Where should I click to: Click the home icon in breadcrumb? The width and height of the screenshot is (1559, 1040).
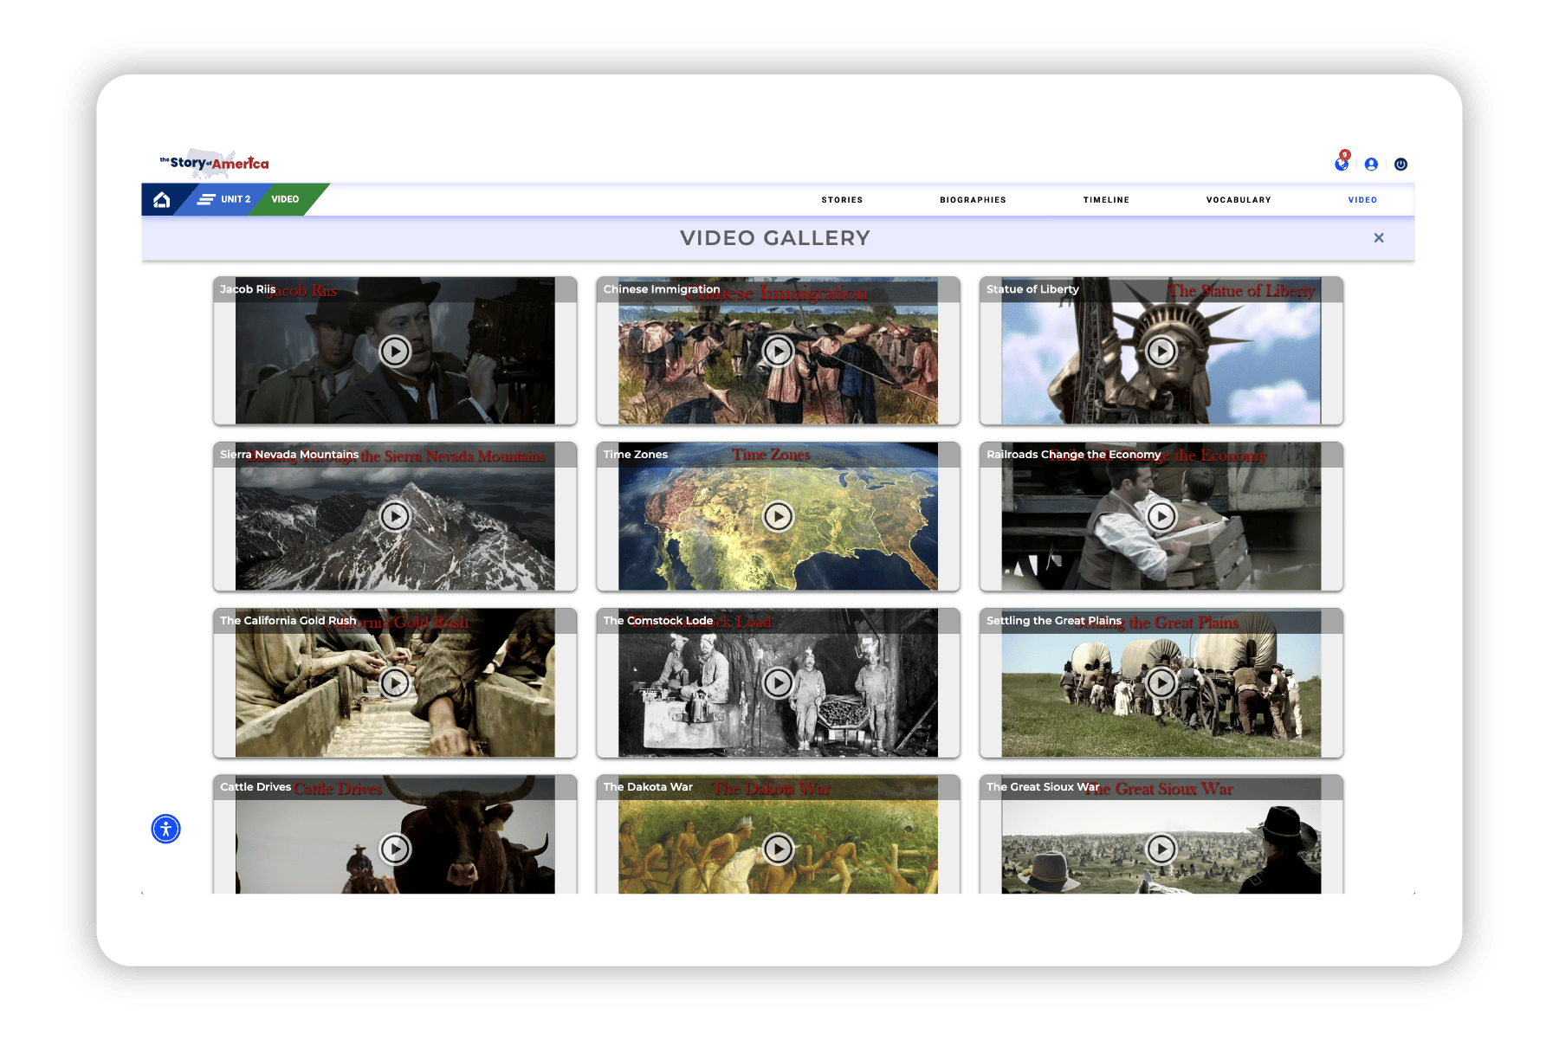pos(161,200)
